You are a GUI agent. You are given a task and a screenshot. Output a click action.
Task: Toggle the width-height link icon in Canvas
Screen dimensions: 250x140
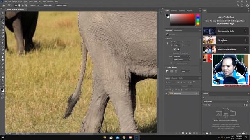[x=167, y=43]
